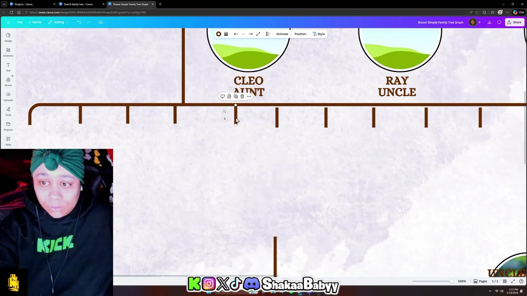
Task: Open comments speech bubble icon
Action: [x=499, y=22]
